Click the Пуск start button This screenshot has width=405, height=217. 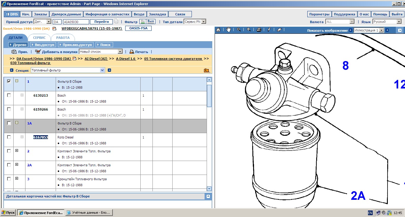(x=8, y=213)
